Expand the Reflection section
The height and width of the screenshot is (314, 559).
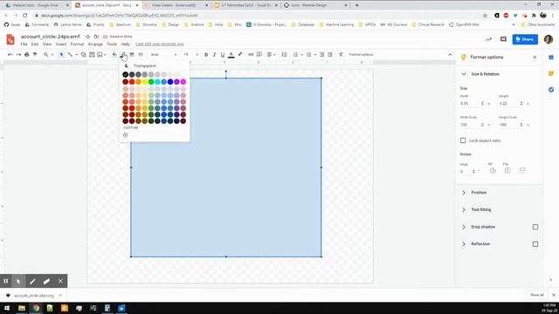tap(464, 244)
